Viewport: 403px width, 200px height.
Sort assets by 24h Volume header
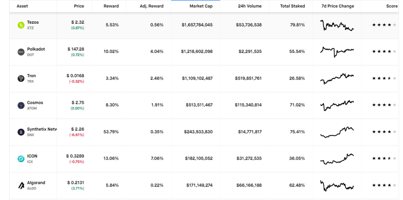tap(250, 6)
